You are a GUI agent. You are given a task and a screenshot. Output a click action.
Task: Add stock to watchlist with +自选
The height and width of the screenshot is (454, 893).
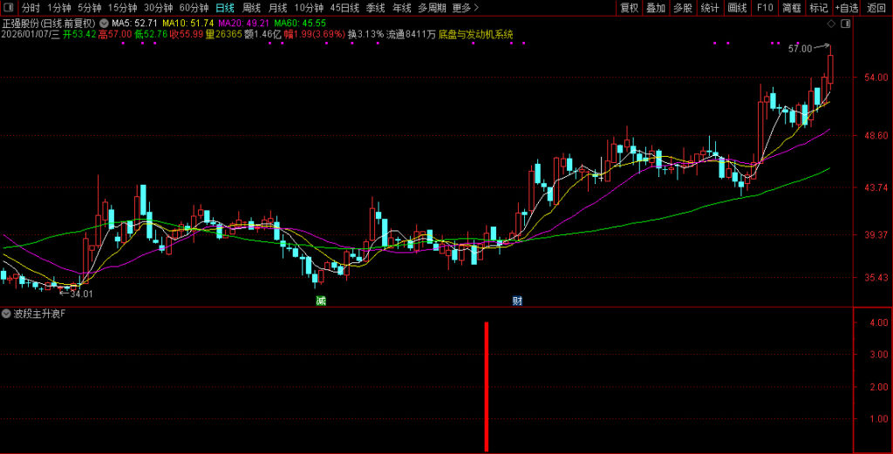pos(847,8)
